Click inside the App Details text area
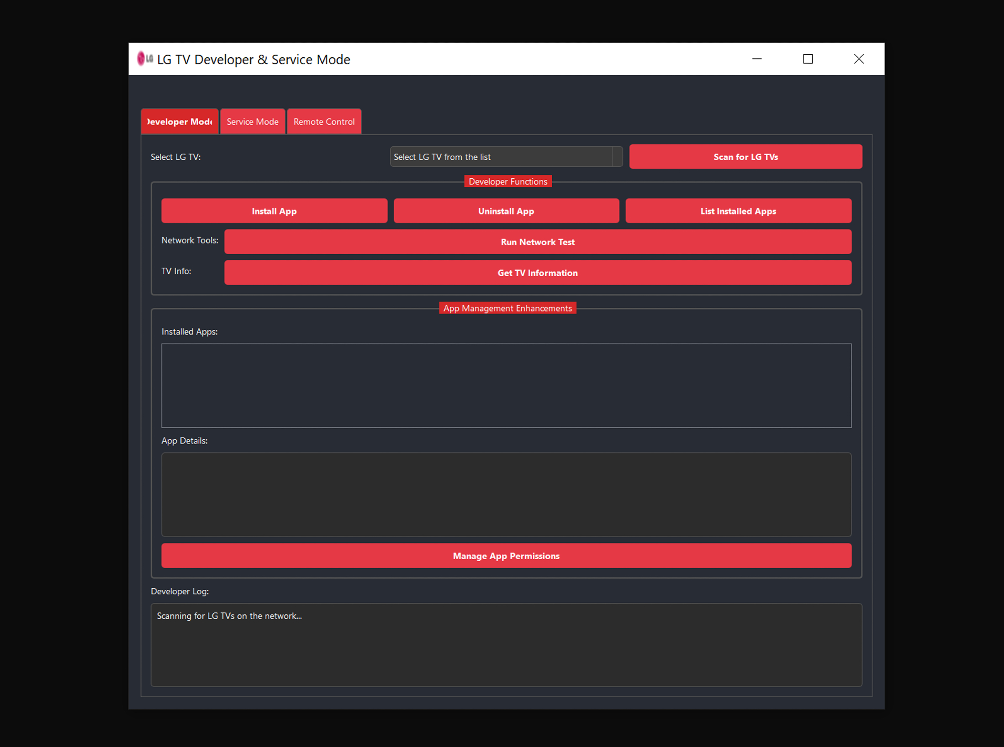The height and width of the screenshot is (747, 1004). click(x=506, y=495)
